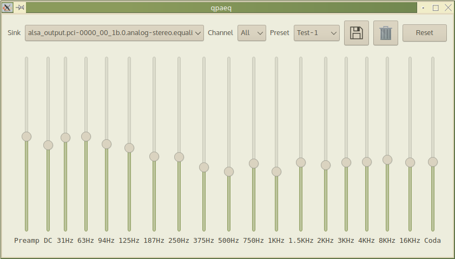Delete preset using the trash icon
The width and height of the screenshot is (455, 259).
tap(385, 33)
